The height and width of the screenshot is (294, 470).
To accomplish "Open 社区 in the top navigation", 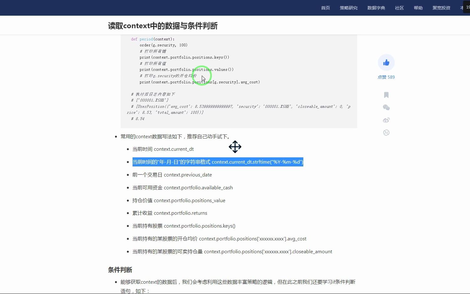I will click(x=399, y=8).
